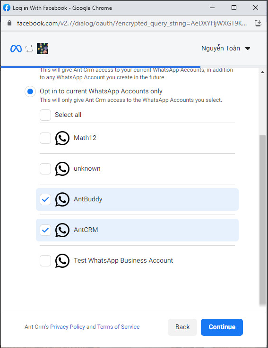The height and width of the screenshot is (348, 268).
Task: Click the Meta infinity logo
Action: point(16,49)
